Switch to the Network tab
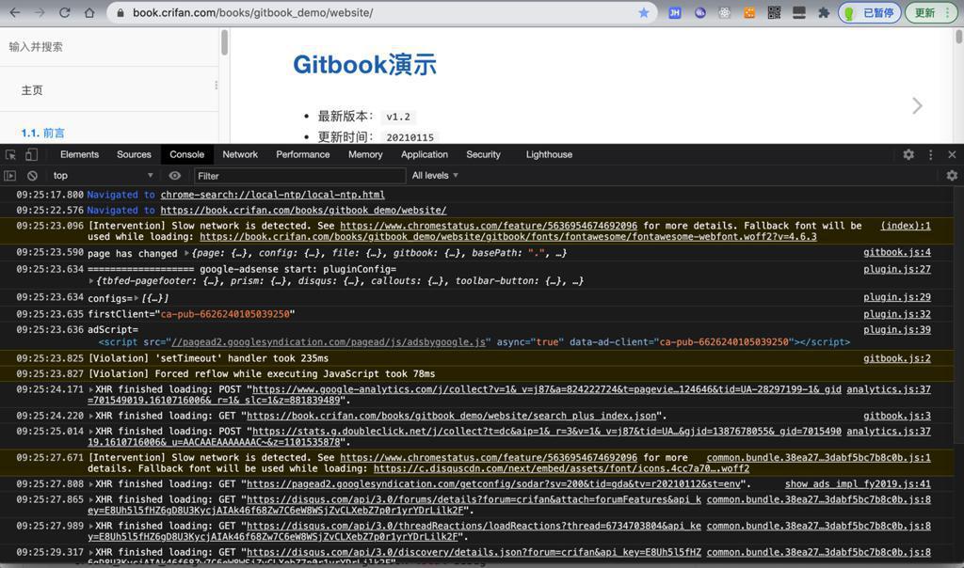 point(240,155)
